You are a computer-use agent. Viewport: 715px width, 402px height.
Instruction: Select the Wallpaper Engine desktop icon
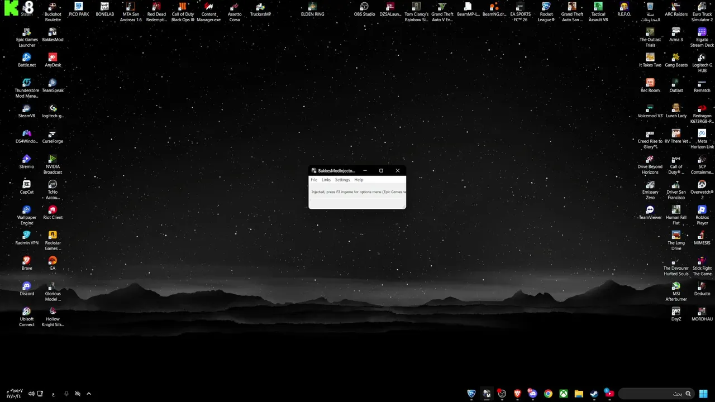(27, 215)
